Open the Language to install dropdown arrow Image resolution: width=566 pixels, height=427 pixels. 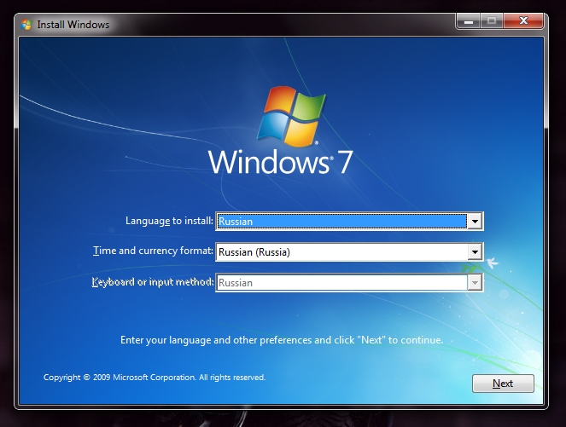tap(475, 222)
